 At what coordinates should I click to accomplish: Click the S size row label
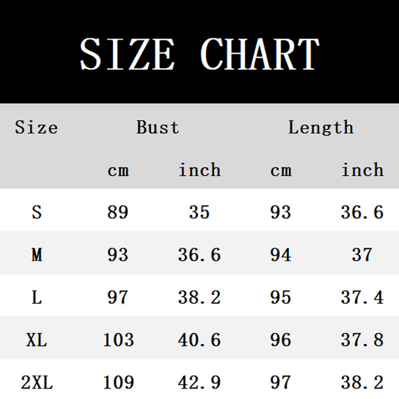(36, 212)
